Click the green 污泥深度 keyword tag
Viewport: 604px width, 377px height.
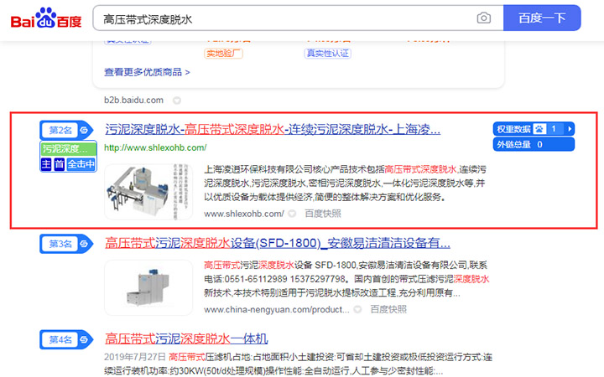coord(68,148)
